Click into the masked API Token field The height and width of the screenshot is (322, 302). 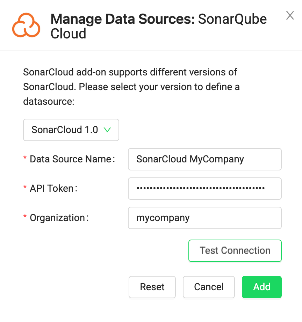coord(204,189)
